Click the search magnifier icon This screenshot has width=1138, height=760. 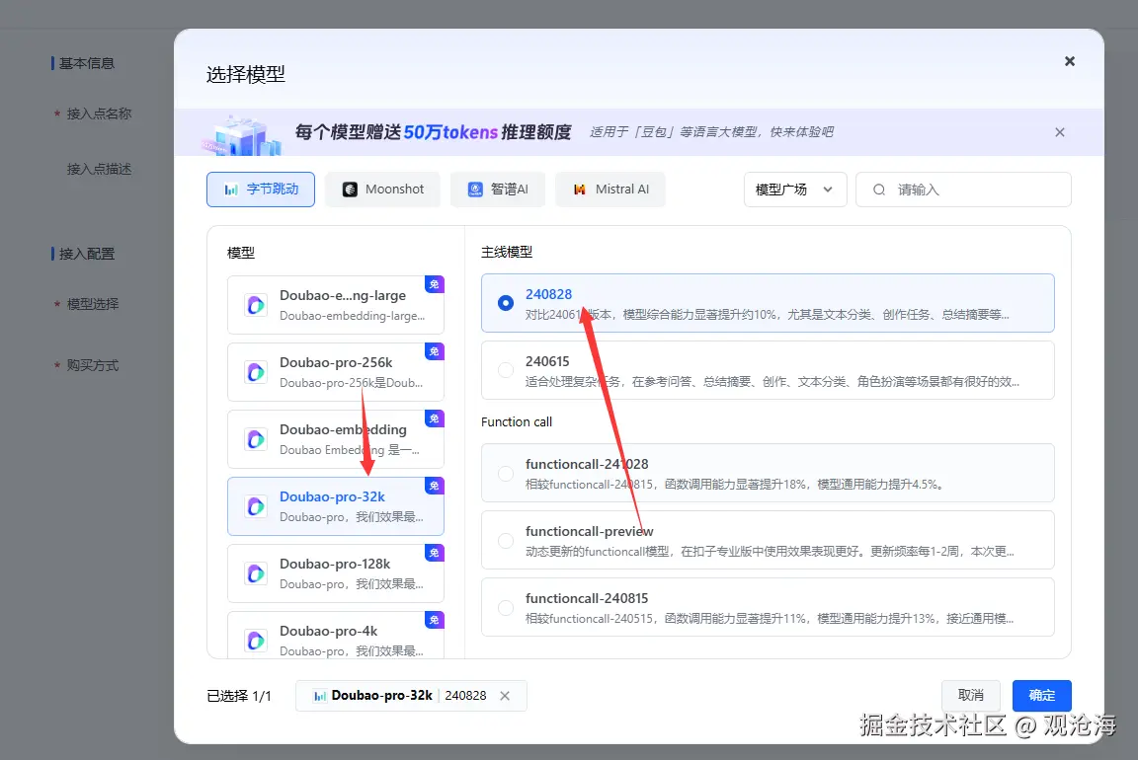coord(879,190)
